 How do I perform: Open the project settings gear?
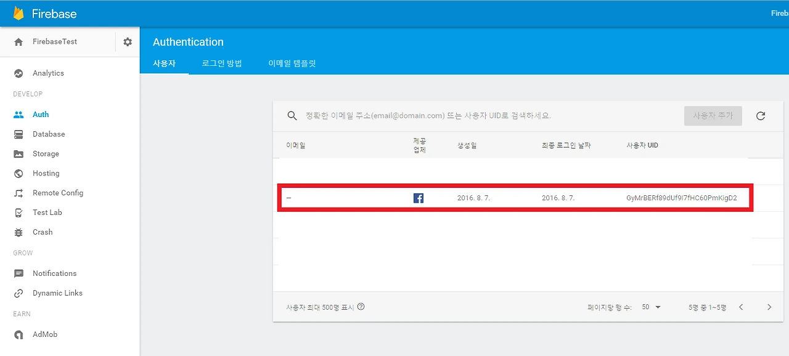pyautogui.click(x=128, y=41)
